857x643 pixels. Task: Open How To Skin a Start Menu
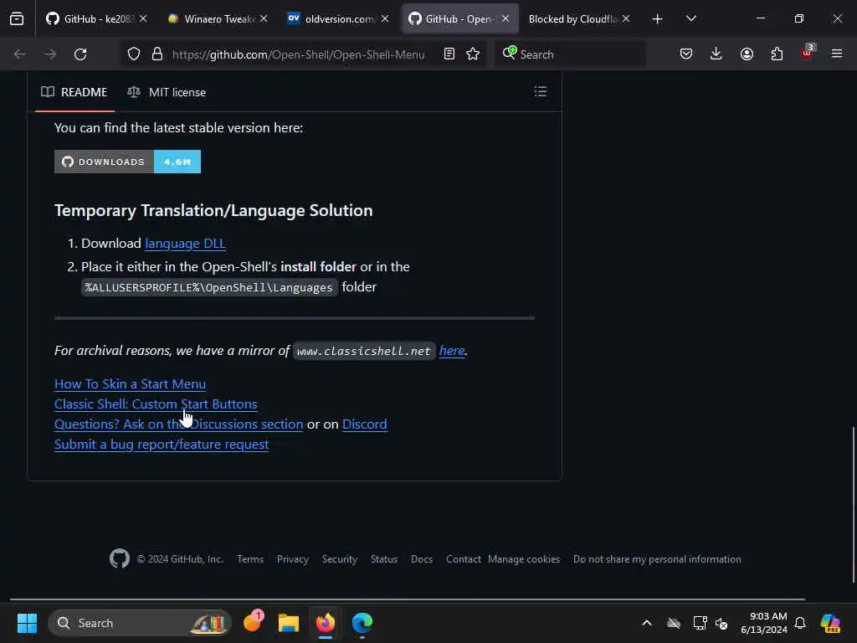(x=130, y=383)
